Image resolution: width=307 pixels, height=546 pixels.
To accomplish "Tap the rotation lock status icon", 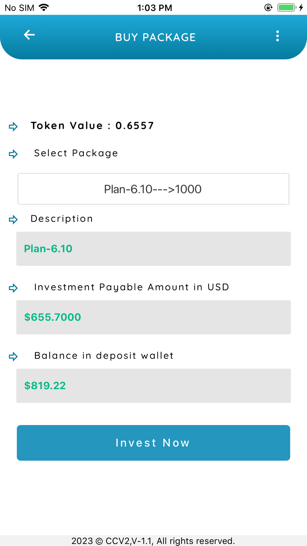I will 268,7.
